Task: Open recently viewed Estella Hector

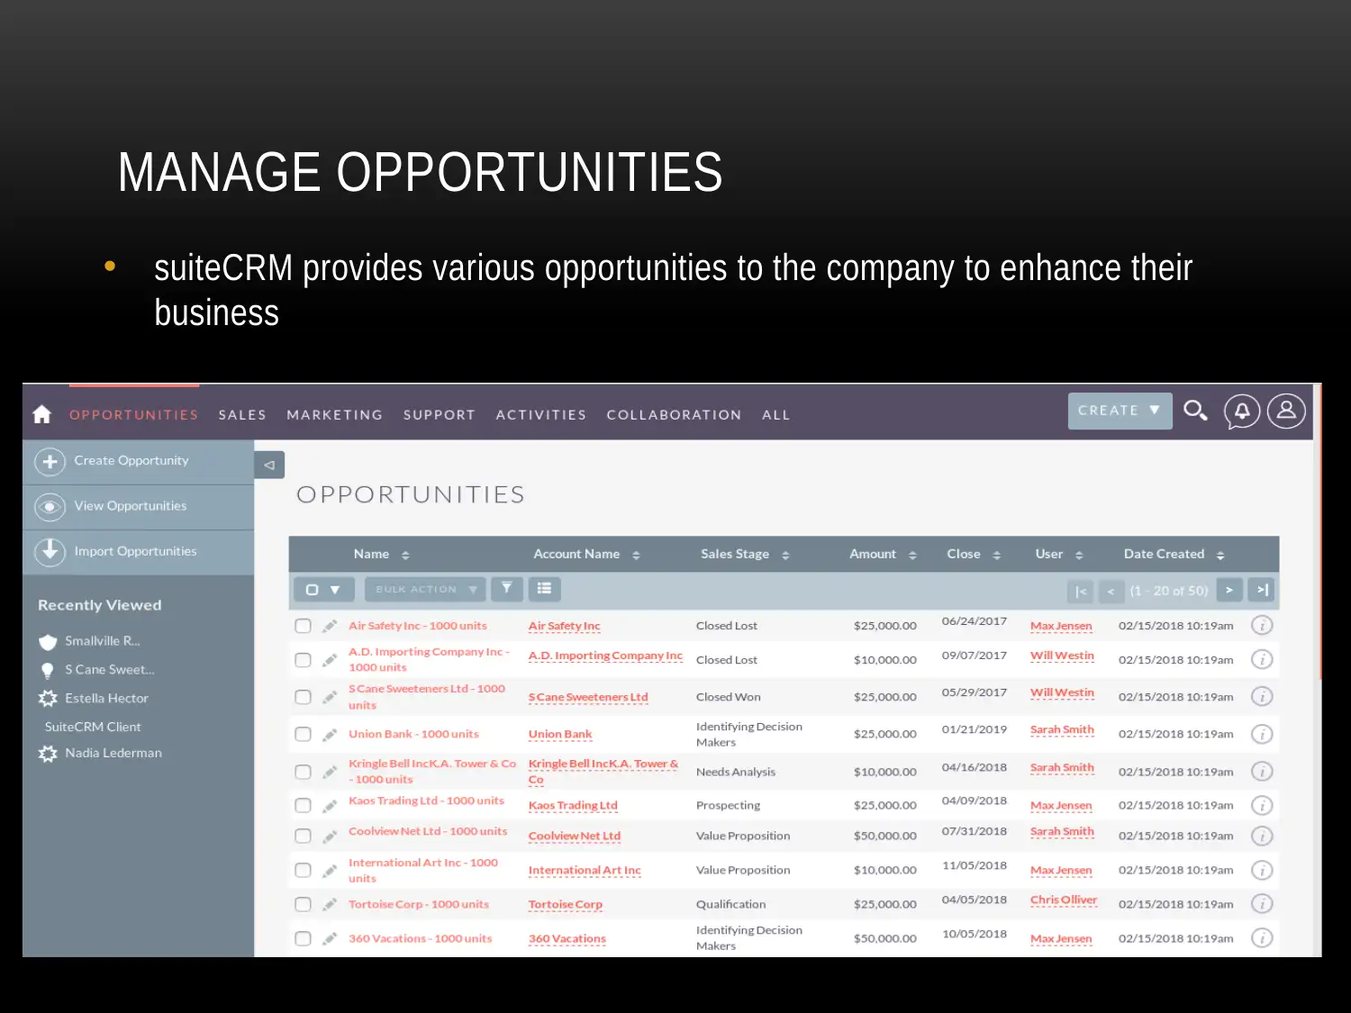Action: [106, 698]
